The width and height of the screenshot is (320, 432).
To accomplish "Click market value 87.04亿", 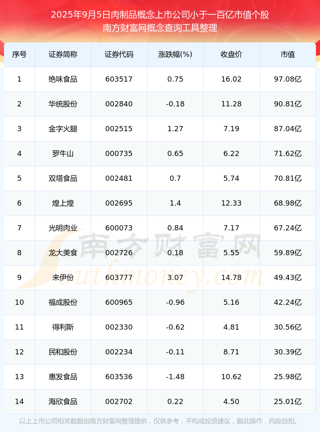I will pos(288,129).
